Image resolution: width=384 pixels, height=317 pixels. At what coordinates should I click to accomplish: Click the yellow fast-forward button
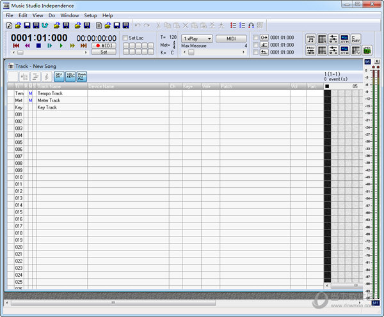pos(72,45)
